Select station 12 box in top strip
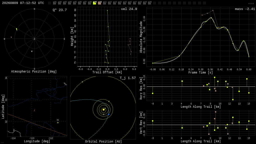256x144 pixels. click(x=109, y=3)
